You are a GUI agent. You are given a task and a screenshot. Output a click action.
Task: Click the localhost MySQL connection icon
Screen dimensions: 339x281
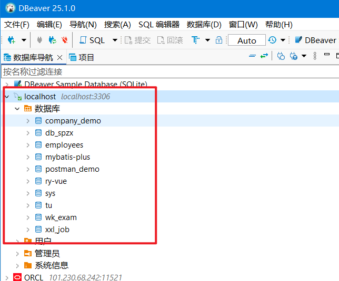click(x=17, y=97)
